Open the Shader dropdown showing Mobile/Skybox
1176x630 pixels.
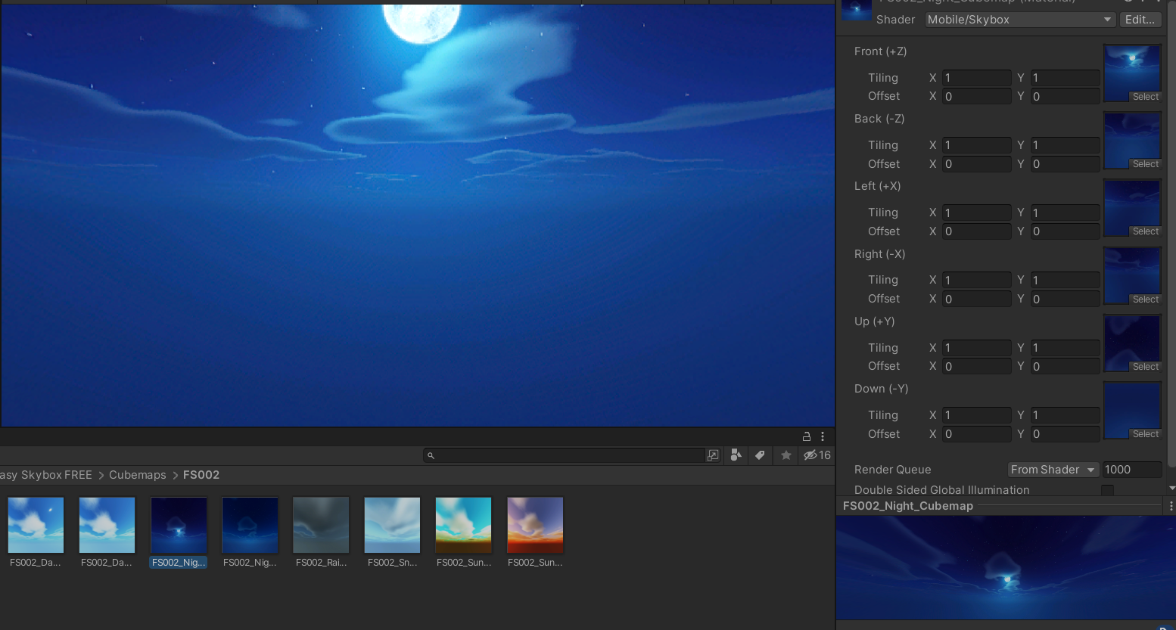pyautogui.click(x=1020, y=20)
